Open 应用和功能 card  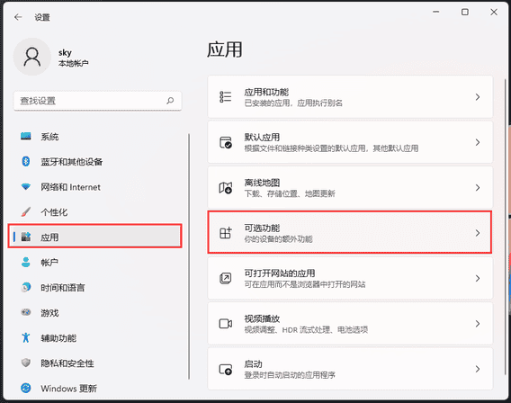[x=350, y=97]
